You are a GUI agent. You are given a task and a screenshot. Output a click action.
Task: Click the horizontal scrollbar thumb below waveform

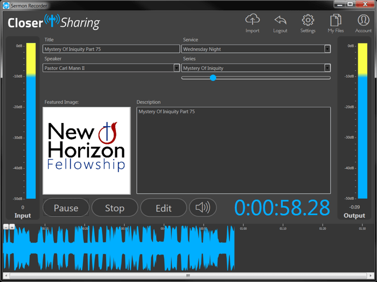click(x=188, y=276)
